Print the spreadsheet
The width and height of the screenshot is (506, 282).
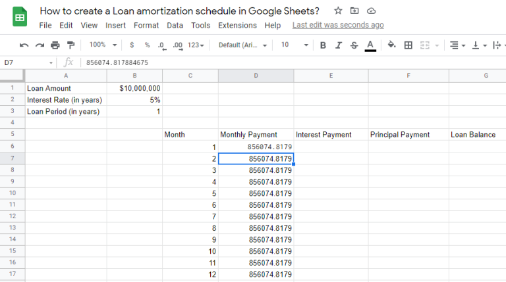pyautogui.click(x=55, y=45)
